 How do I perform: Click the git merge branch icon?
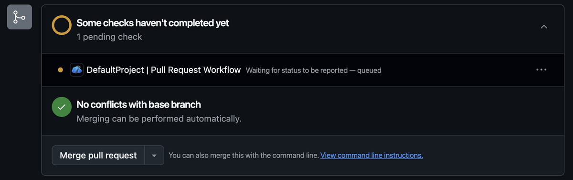tap(20, 17)
